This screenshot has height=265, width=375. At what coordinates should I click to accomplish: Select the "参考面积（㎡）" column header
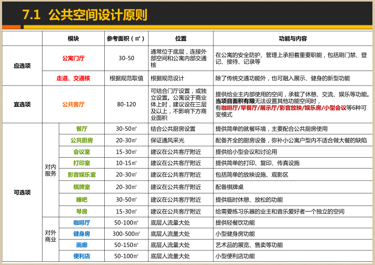click(126, 38)
